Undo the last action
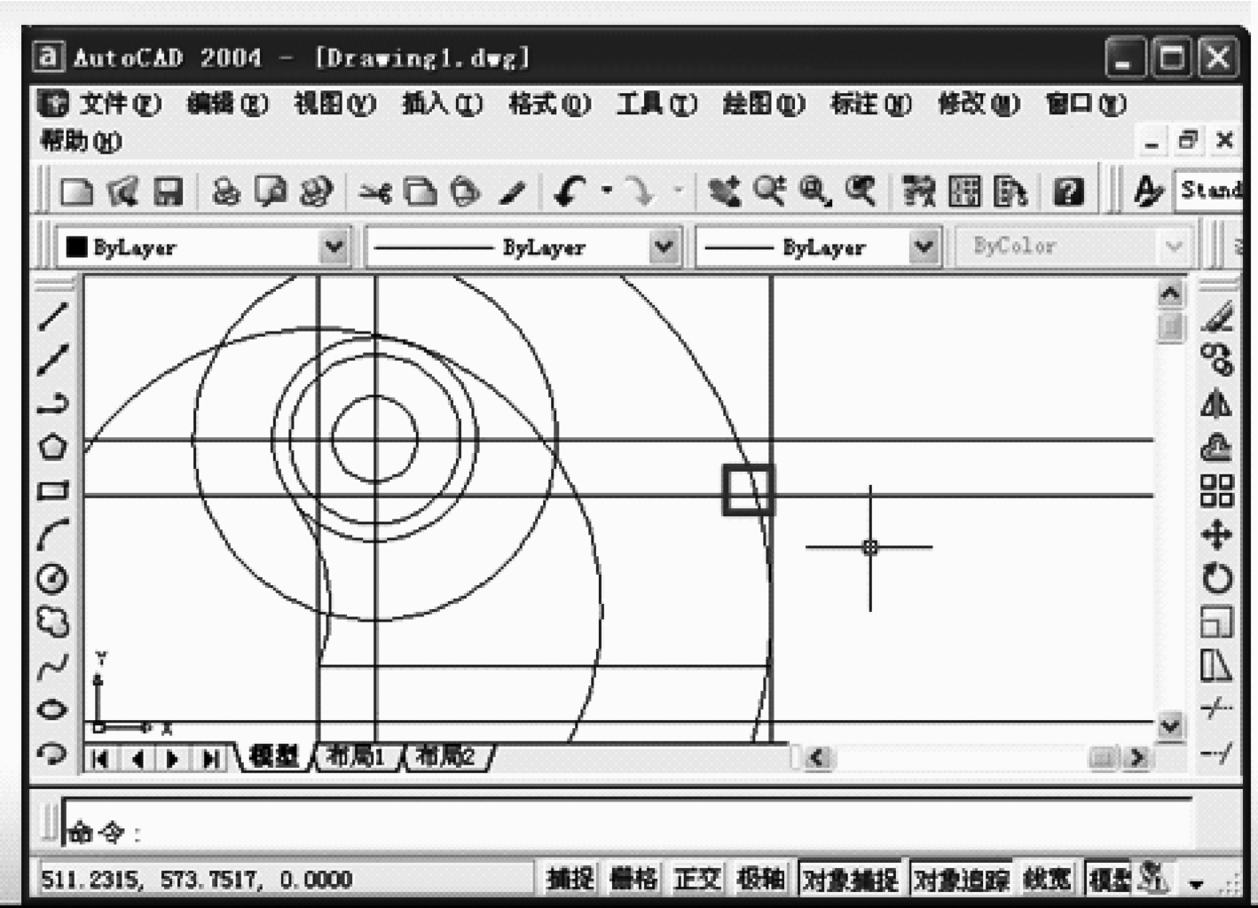Viewport: 1258px width, 908px height. [x=570, y=191]
